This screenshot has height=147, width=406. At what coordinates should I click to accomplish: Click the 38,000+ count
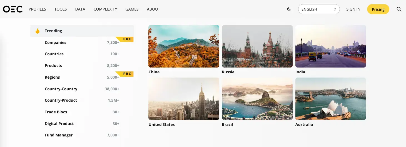[112, 89]
